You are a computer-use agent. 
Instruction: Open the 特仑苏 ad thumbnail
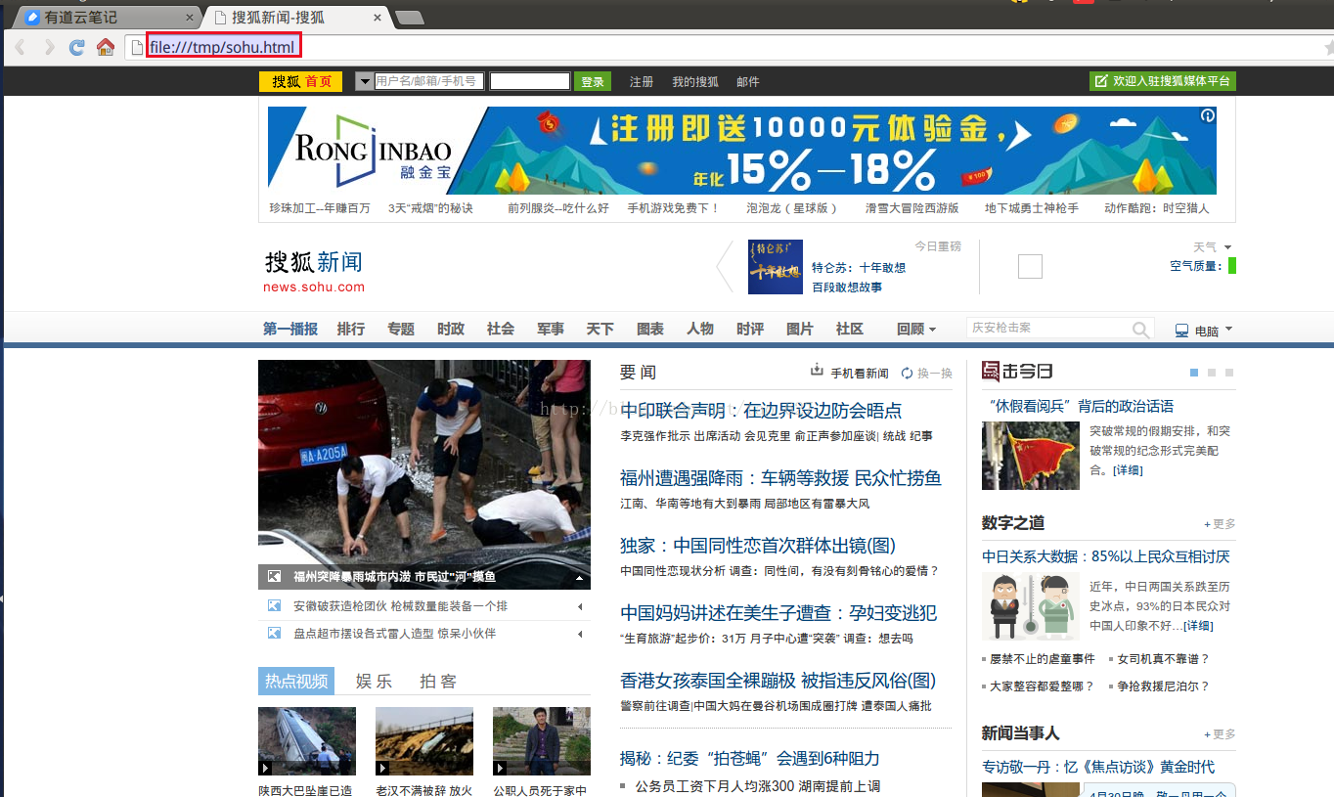(776, 266)
